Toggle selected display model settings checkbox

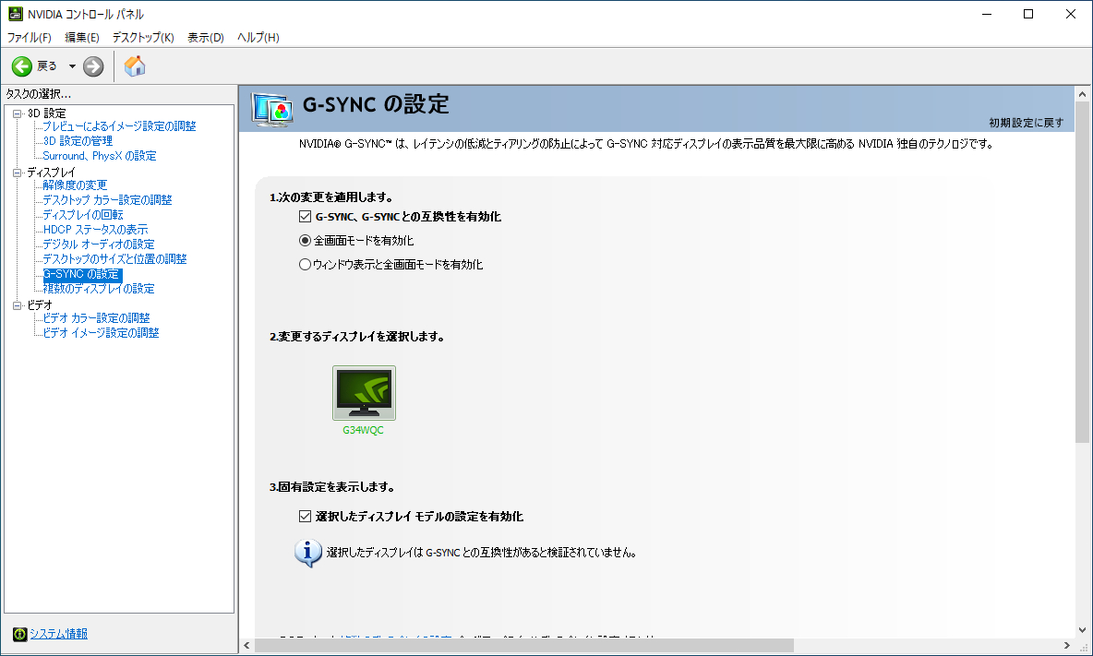305,516
